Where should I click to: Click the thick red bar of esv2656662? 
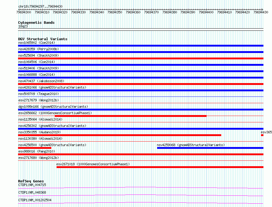point(130,116)
